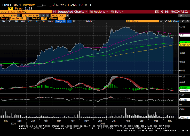
Task: Expand the Edit menu
Action: 117,12
